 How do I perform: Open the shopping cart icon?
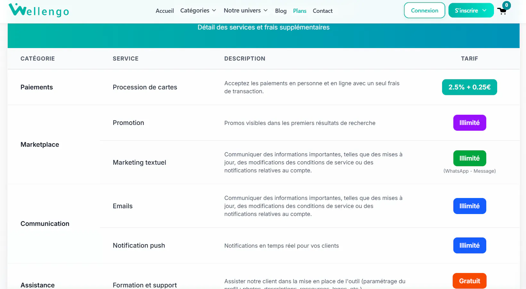[502, 11]
